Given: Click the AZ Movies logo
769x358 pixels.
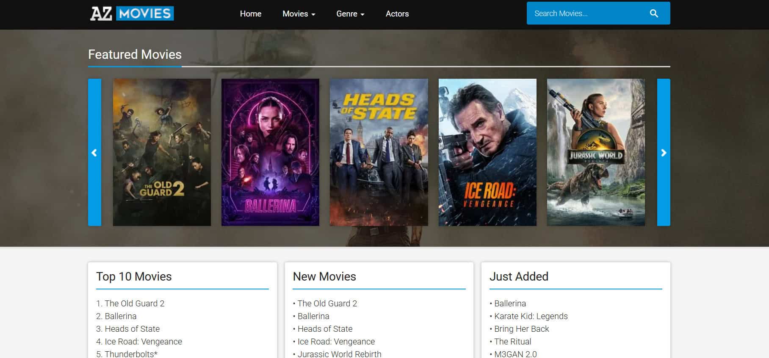Looking at the screenshot, I should coord(132,14).
